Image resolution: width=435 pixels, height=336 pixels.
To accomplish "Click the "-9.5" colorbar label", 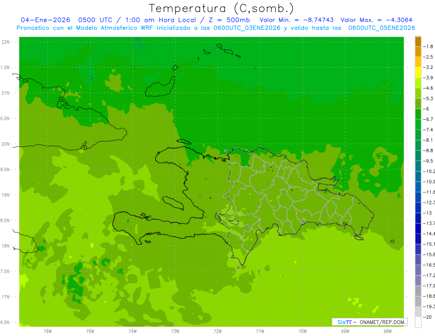I will click(x=429, y=161).
